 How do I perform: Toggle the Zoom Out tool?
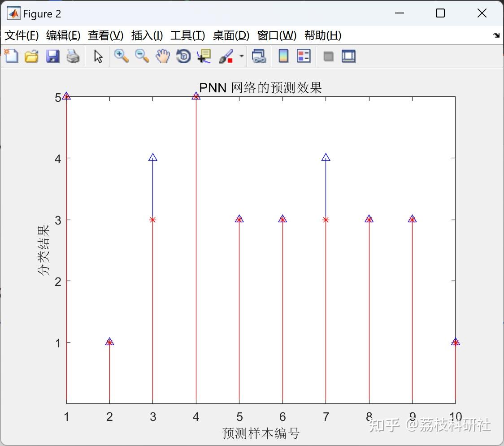click(142, 56)
